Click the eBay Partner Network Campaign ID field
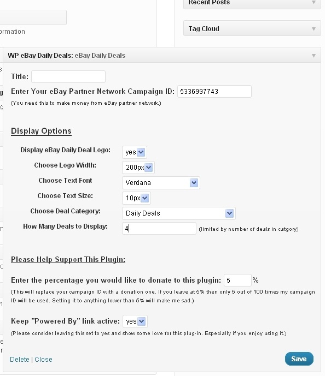 coord(214,91)
